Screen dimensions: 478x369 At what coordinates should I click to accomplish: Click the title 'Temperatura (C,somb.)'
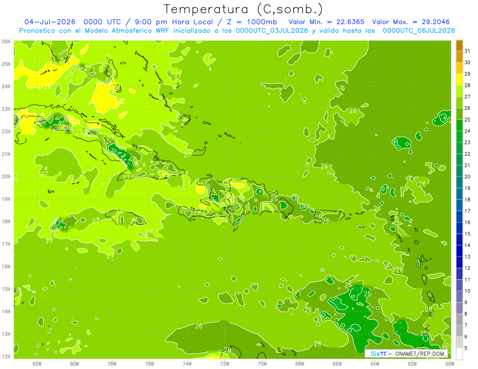243,9
